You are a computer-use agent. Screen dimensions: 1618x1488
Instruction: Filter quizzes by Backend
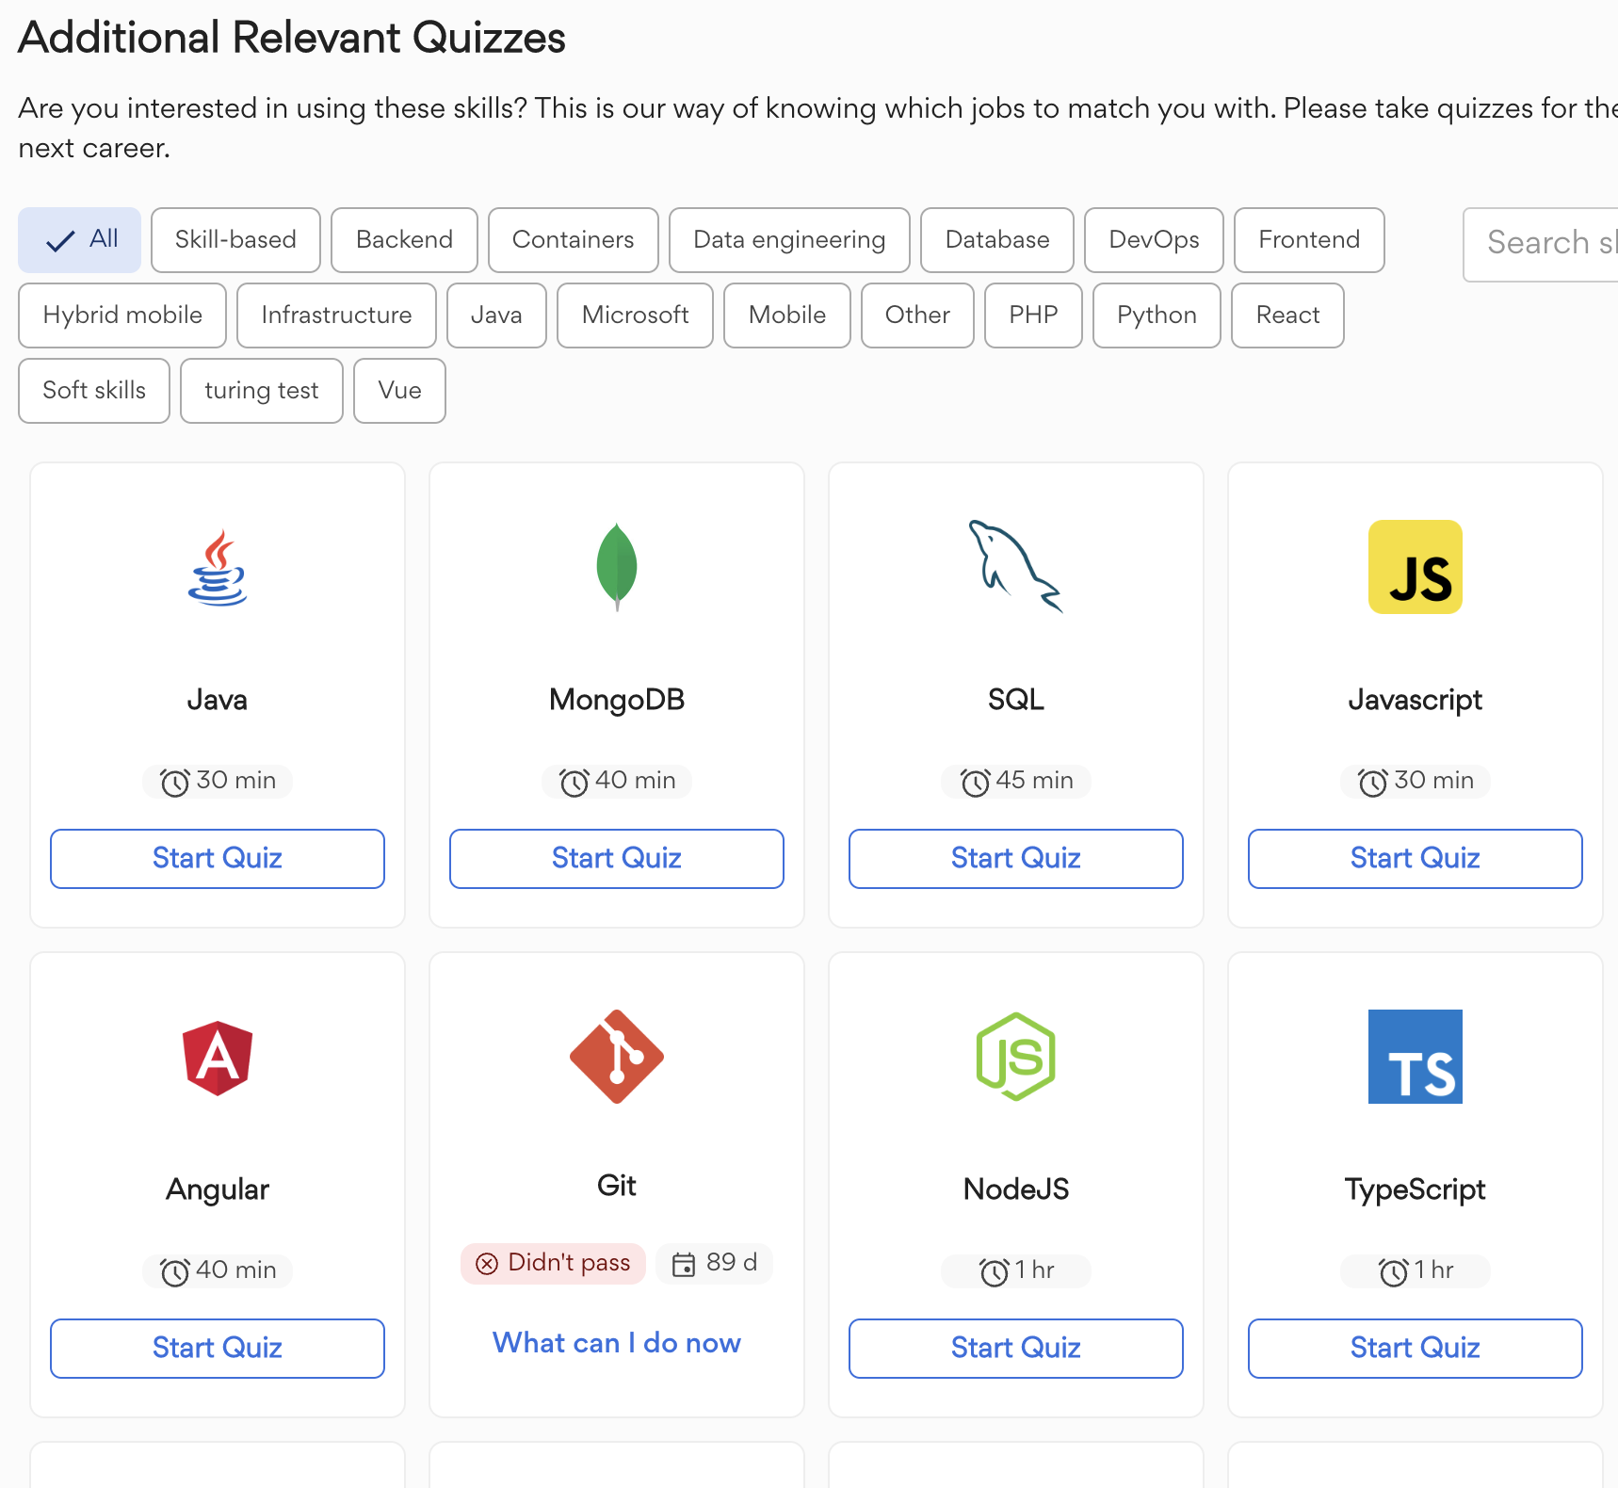404,240
